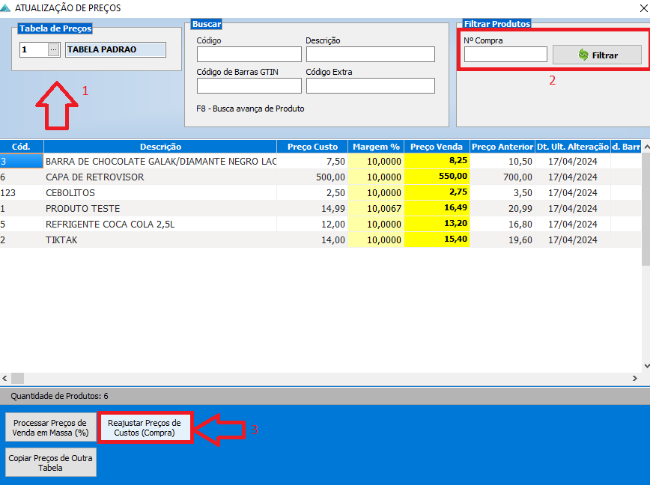Sort by Descrição column header
650x485 pixels.
coord(160,147)
